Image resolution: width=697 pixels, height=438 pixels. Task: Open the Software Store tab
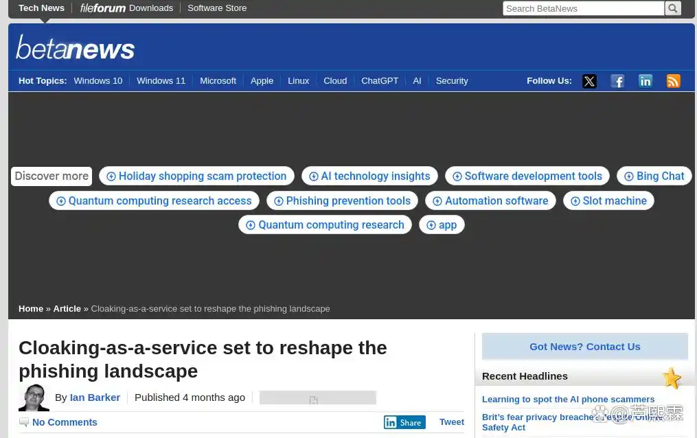pyautogui.click(x=217, y=8)
